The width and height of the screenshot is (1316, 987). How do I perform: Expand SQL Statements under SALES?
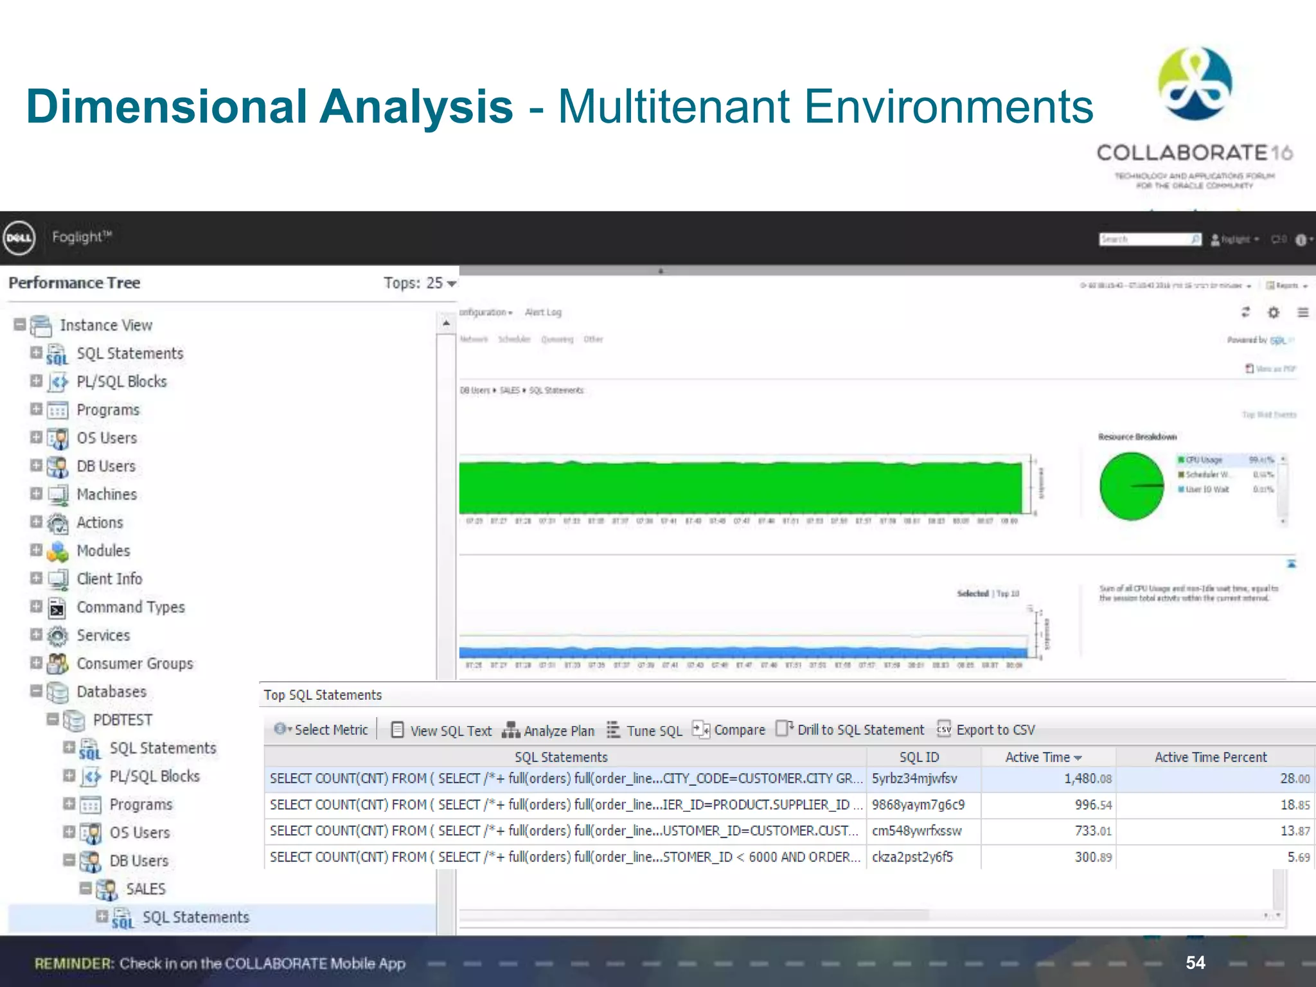tap(102, 916)
